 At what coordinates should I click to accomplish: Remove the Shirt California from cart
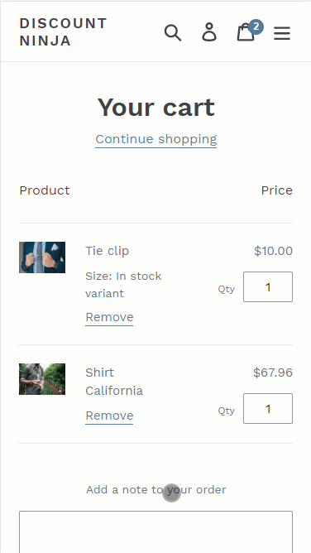click(x=109, y=416)
